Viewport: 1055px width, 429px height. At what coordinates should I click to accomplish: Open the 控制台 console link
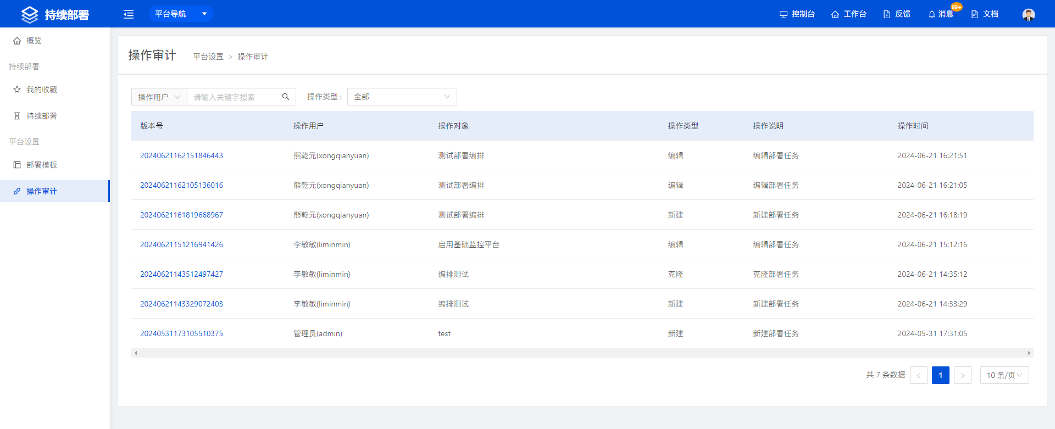[797, 14]
